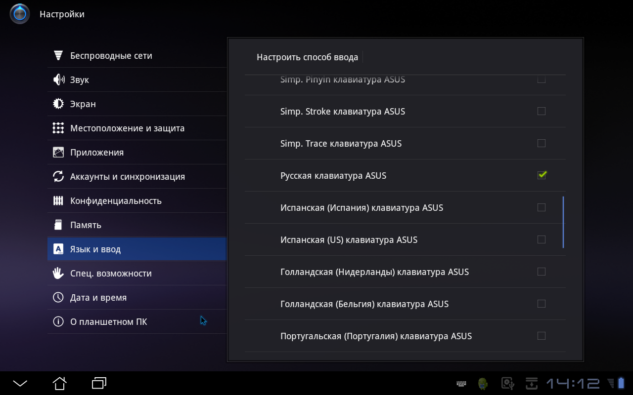The width and height of the screenshot is (633, 395).
Task: Open recent apps from navigation bar
Action: click(x=99, y=383)
